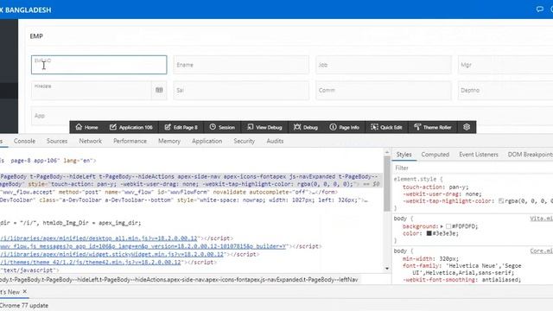
Task: Click the Home button in developer toolbar
Action: (x=86, y=127)
